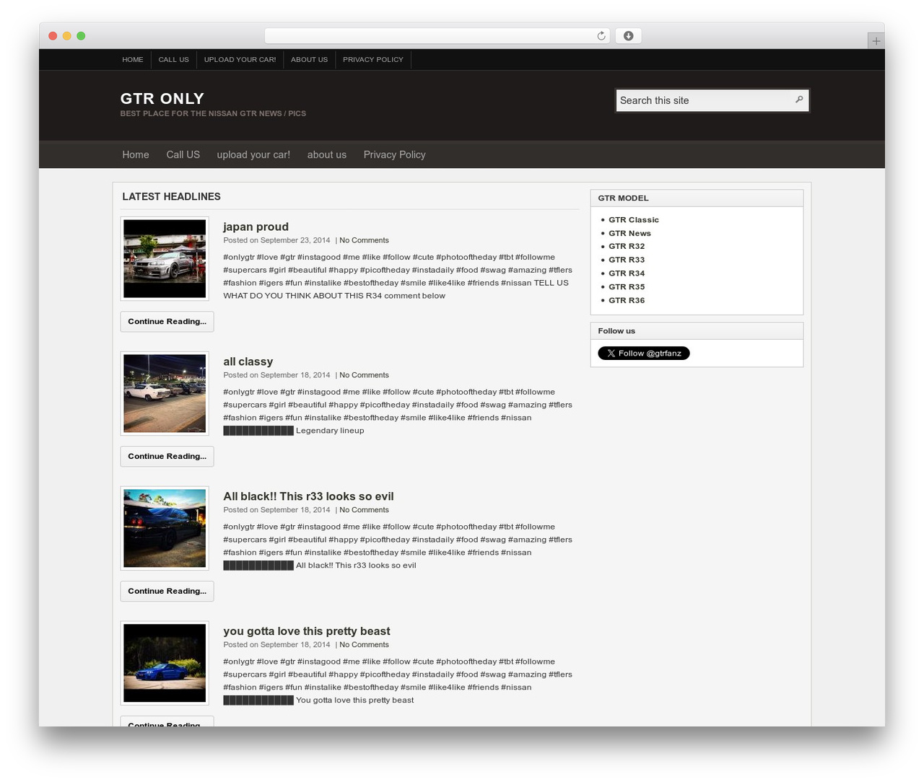Open the GTR R34 category
Viewport: 924px width, 782px height.
click(x=627, y=273)
